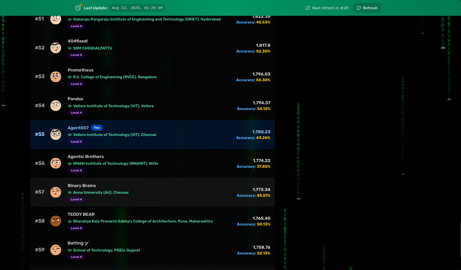Viewport: 461px width, 270px height.
Task: Click the Last Update timestamp field
Action: [x=137, y=8]
